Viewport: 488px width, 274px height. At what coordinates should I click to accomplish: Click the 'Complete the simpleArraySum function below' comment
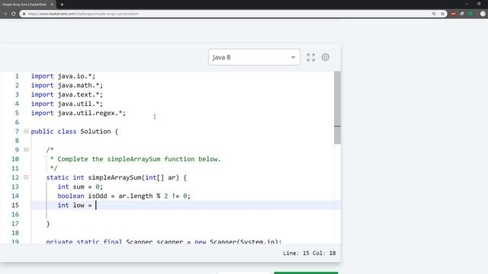point(139,159)
